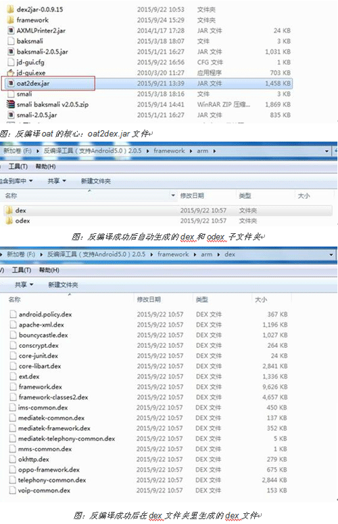Select the telephony-common.dex file row
The width and height of the screenshot is (338, 524).
(149, 480)
